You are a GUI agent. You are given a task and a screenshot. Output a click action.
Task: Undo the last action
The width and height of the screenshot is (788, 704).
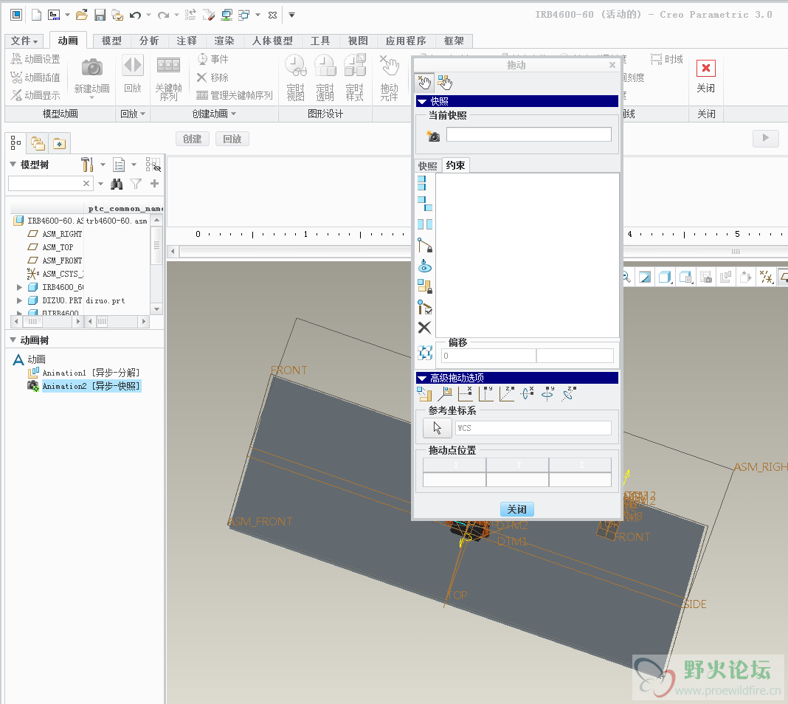pyautogui.click(x=135, y=15)
